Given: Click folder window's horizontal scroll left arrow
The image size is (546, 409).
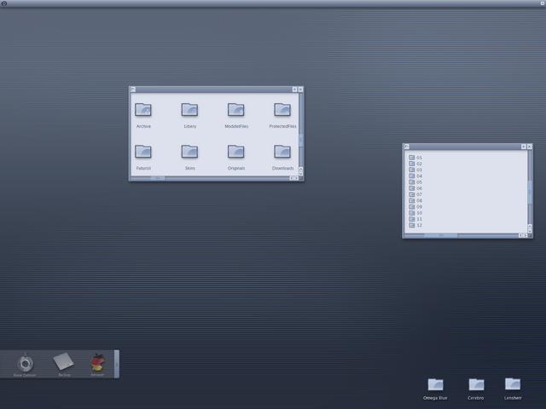Looking at the screenshot, I should [292, 178].
